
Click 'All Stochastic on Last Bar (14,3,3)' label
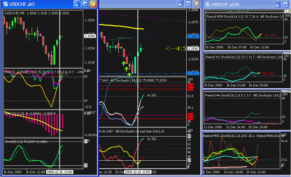click(140, 131)
